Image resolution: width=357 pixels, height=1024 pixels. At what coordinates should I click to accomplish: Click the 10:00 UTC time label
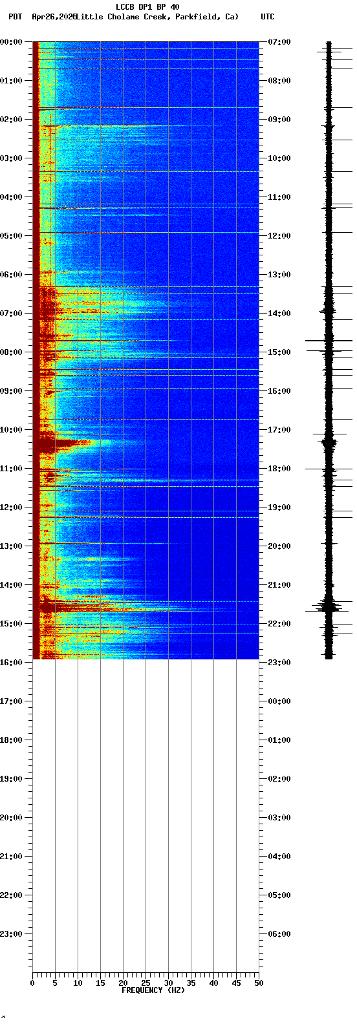pos(279,158)
